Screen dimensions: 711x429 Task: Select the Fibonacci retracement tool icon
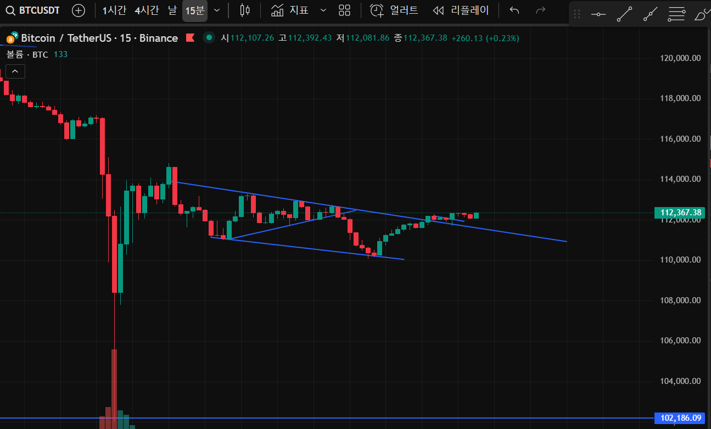[676, 15]
